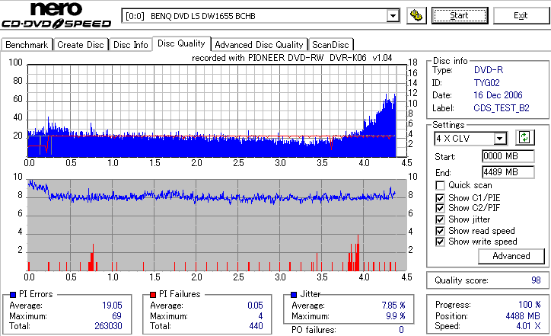551x336 pixels.
Task: Click the green refresh speed icon
Action: point(524,137)
